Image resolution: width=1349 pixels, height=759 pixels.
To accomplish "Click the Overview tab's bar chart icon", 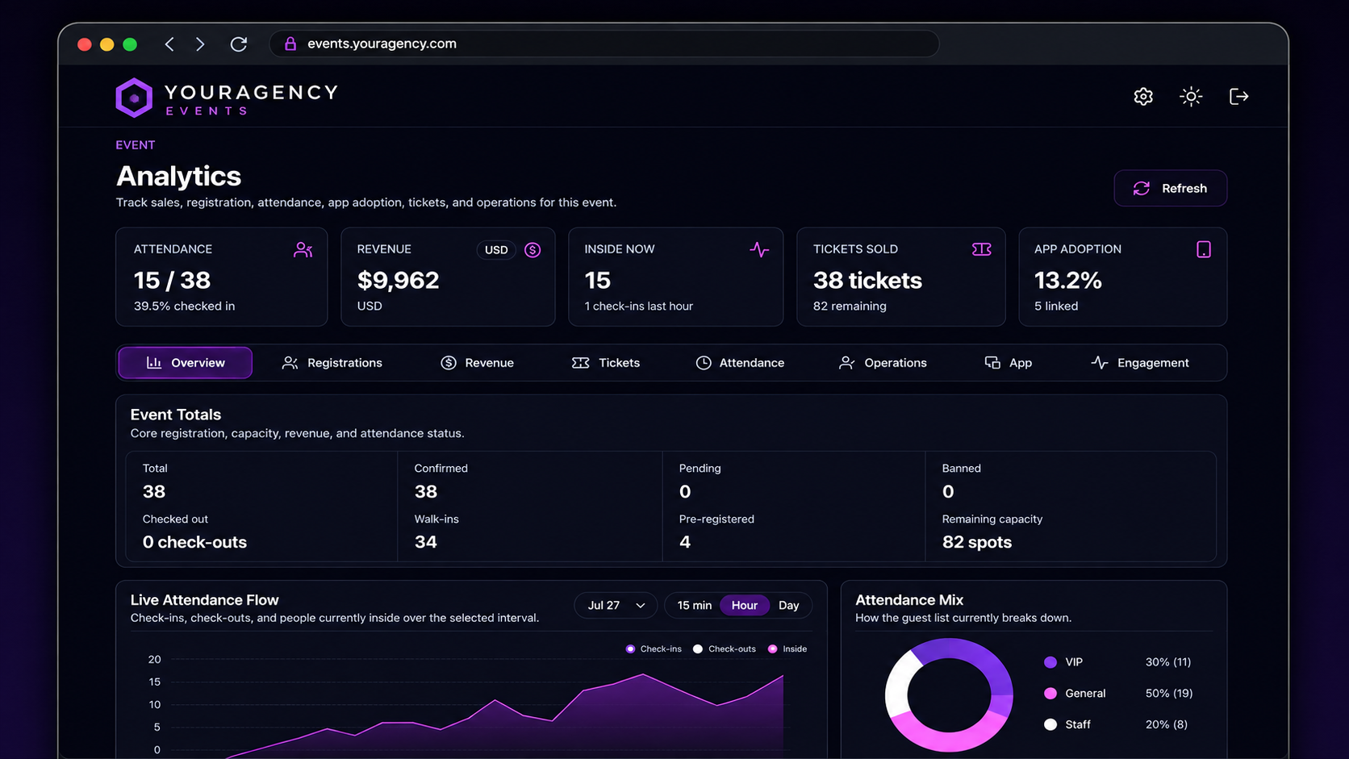I will coord(154,363).
